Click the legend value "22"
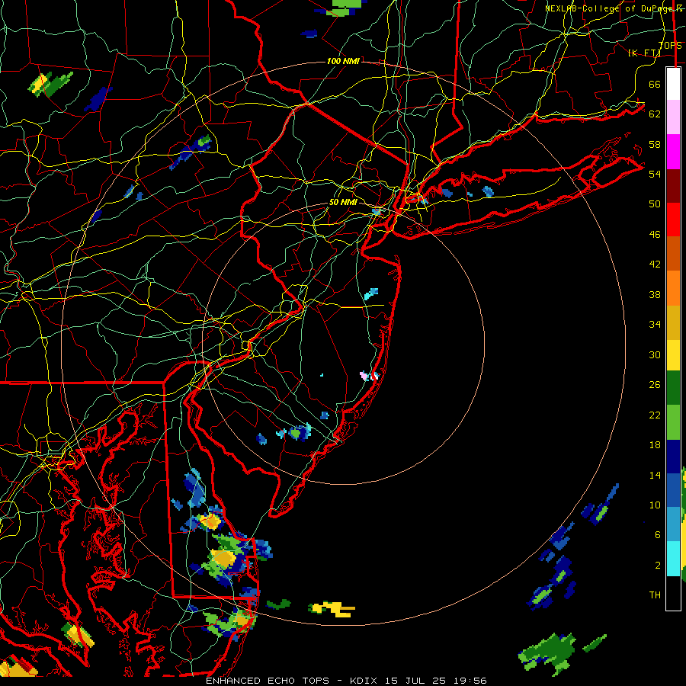Viewport: 686px width, 686px height. coord(655,415)
